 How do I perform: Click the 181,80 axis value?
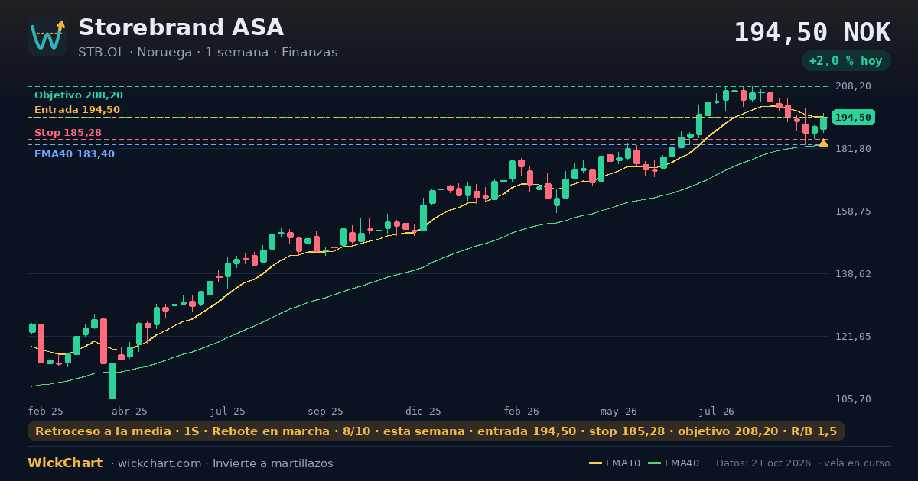(853, 148)
